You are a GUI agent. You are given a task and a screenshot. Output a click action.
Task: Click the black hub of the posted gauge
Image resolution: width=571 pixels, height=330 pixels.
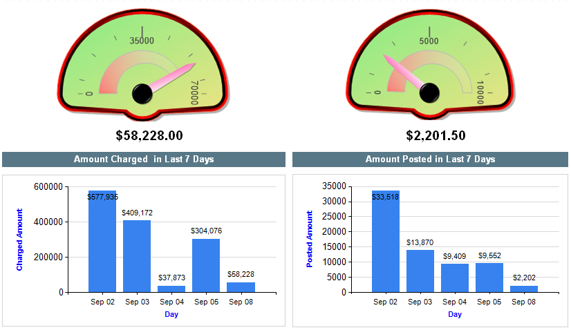(x=429, y=93)
